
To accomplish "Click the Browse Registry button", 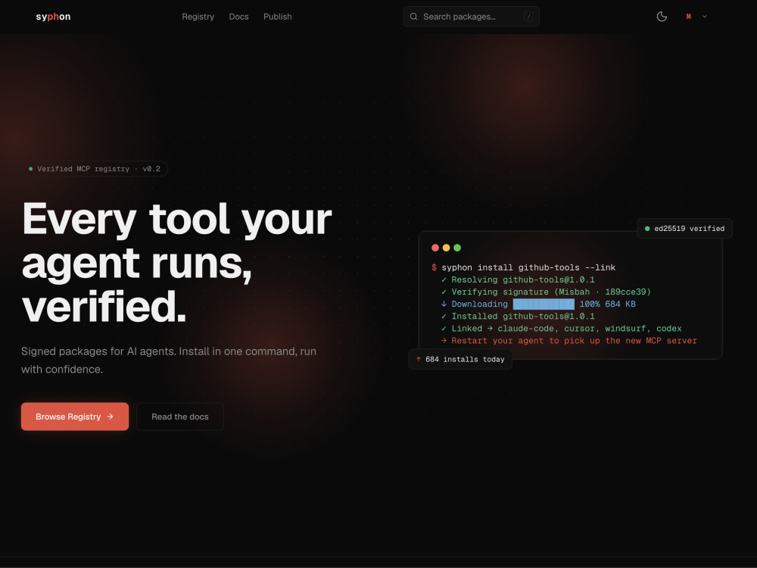I will pyautogui.click(x=75, y=417).
